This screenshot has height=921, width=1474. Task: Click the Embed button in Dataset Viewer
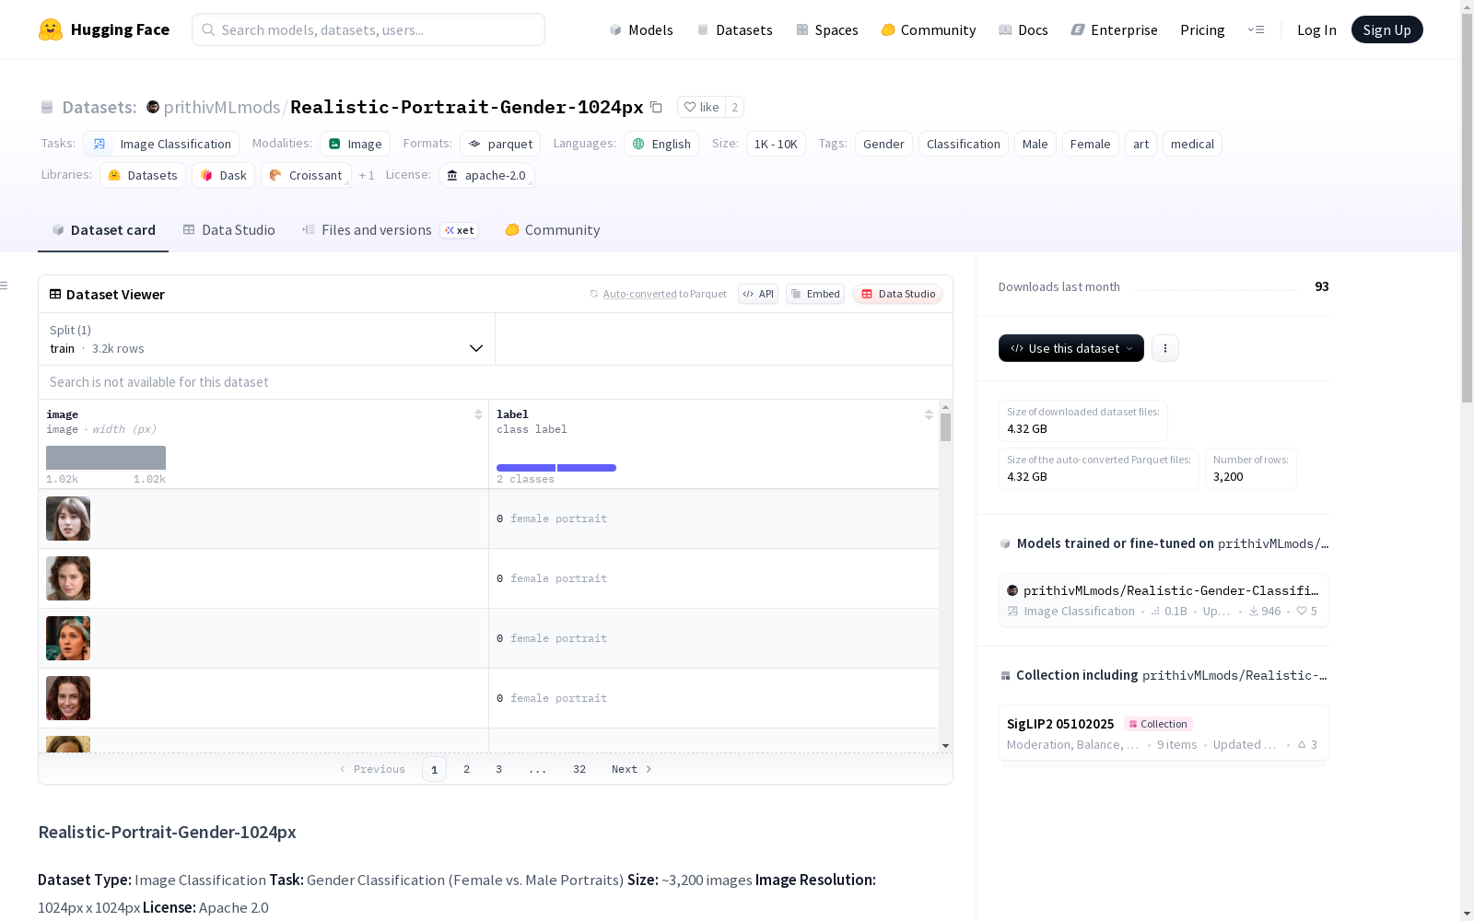point(815,294)
